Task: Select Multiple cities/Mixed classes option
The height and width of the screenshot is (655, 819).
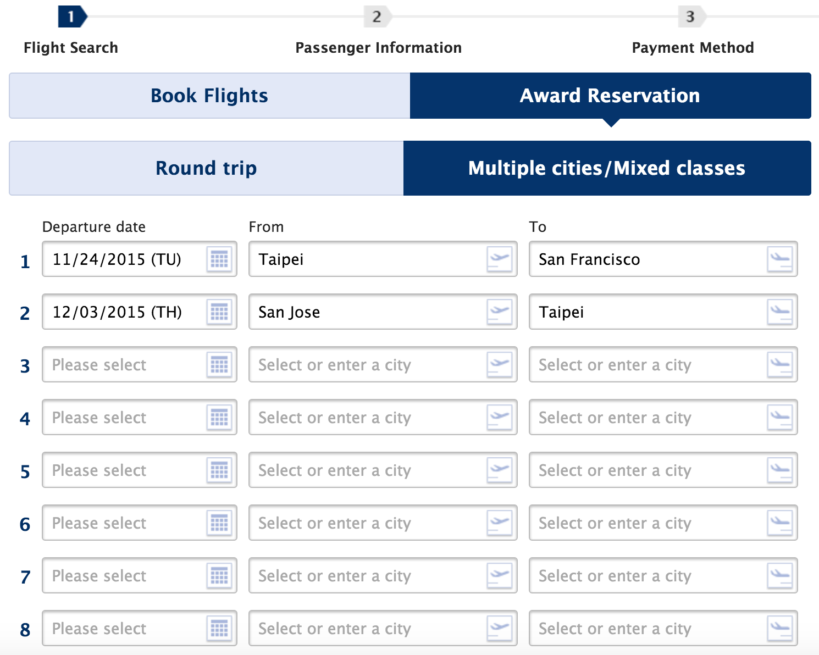Action: click(x=607, y=168)
